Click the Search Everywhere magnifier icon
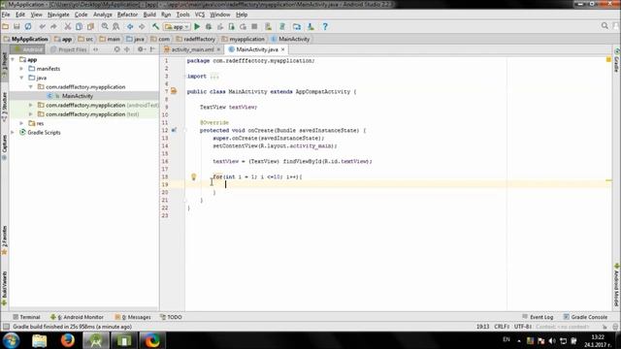 605,26
